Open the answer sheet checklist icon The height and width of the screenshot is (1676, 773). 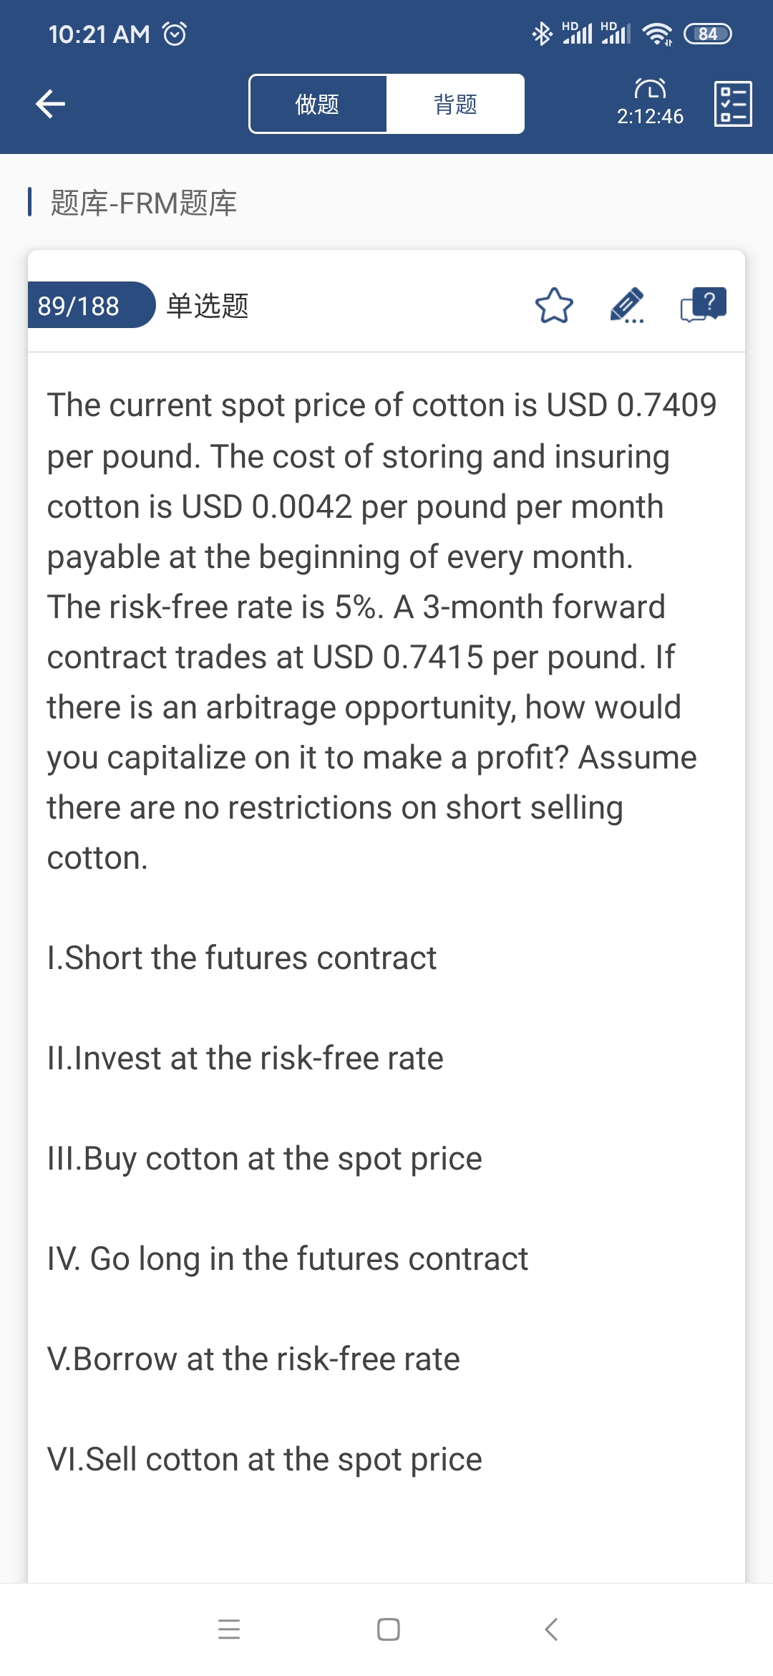(x=733, y=104)
